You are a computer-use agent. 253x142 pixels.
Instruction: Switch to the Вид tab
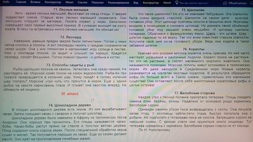click(136, 3)
